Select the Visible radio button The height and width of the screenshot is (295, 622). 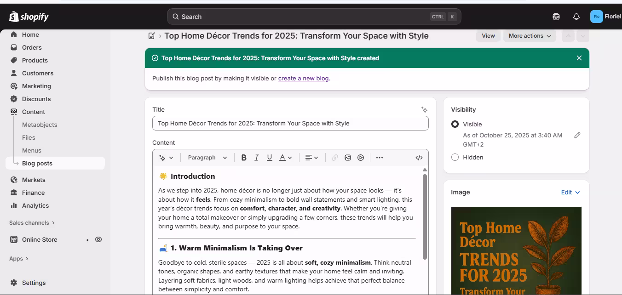point(455,124)
